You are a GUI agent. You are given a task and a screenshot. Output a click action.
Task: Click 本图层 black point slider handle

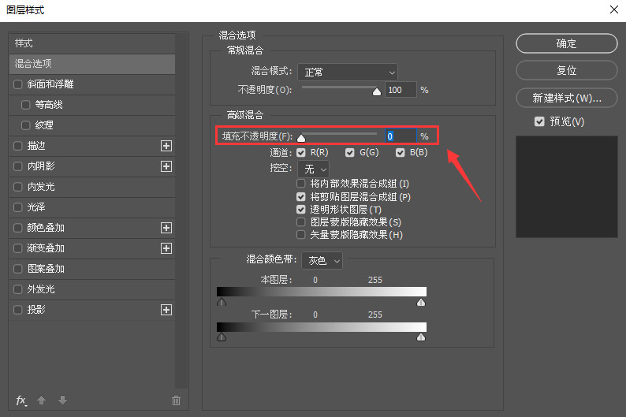(222, 302)
